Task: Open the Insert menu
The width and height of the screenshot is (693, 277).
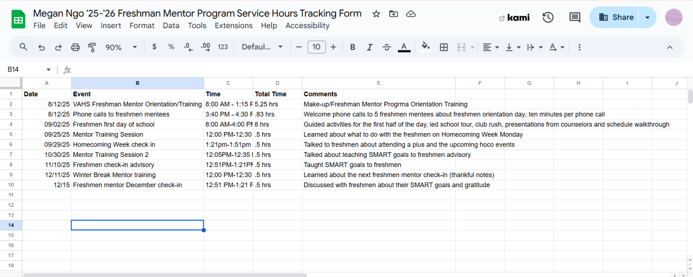Action: [x=111, y=25]
